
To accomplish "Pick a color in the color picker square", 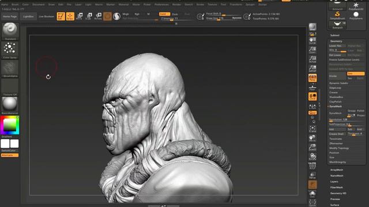I will coord(10,125).
